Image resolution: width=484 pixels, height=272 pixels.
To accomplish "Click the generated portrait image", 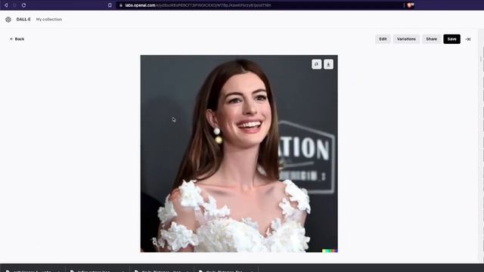I will click(239, 153).
